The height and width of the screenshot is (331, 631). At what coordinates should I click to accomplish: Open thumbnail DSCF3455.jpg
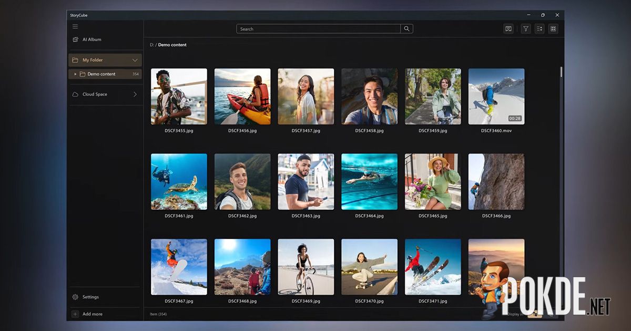click(x=179, y=97)
